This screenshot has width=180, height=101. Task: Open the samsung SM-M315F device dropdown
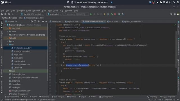click(76, 14)
